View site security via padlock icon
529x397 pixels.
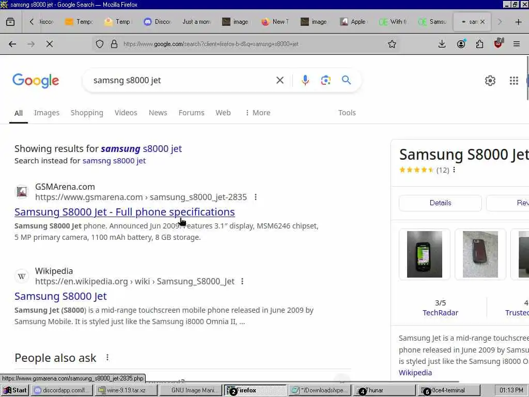click(114, 44)
